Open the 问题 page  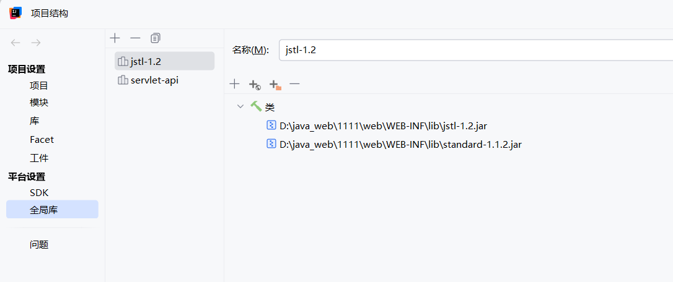[x=39, y=245]
